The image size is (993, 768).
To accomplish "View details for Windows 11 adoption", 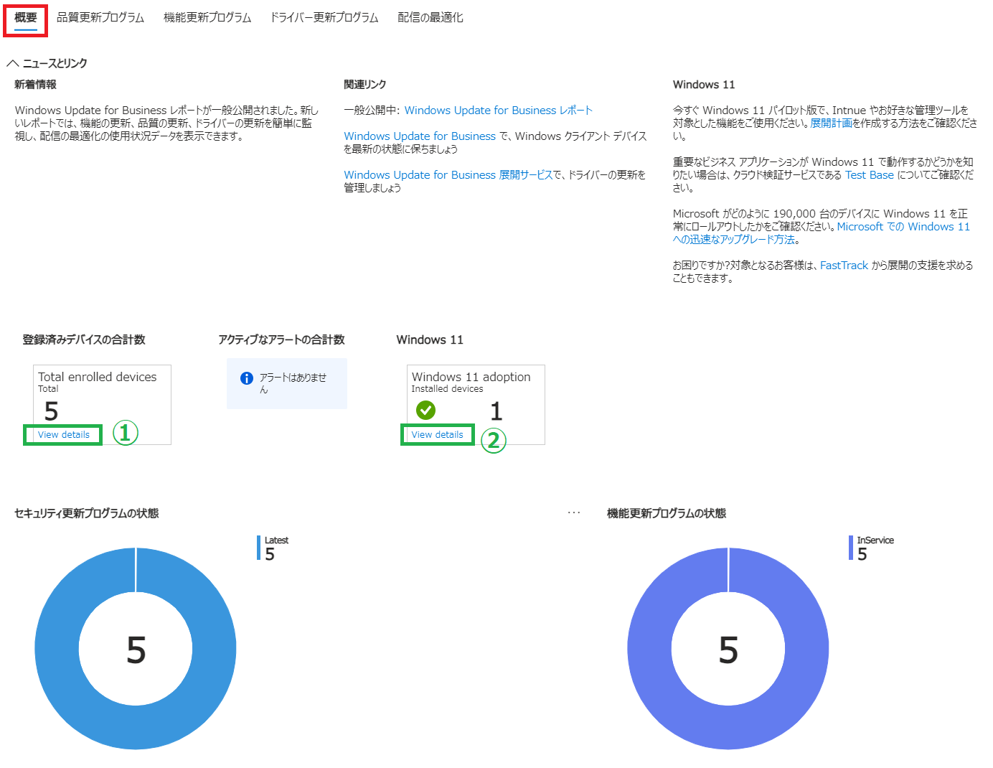I will pyautogui.click(x=438, y=435).
